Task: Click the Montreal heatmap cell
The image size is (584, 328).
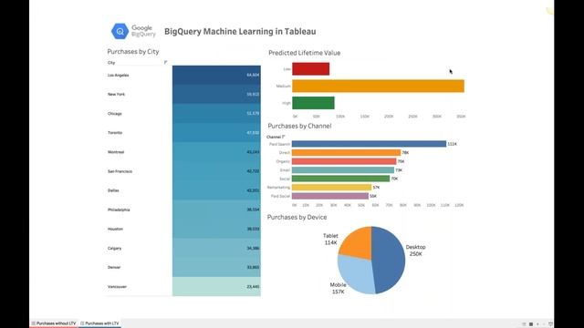Action: pyautogui.click(x=216, y=152)
